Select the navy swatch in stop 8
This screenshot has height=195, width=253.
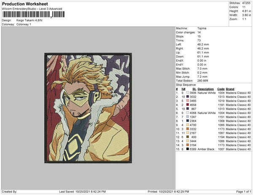tap(188, 121)
